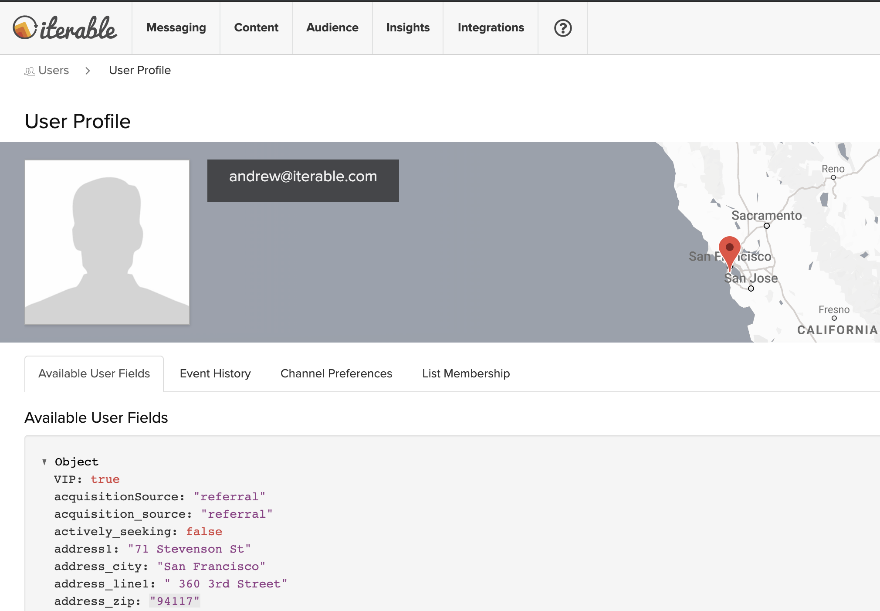This screenshot has width=880, height=611.
Task: Open the Integrations menu
Action: tap(491, 27)
